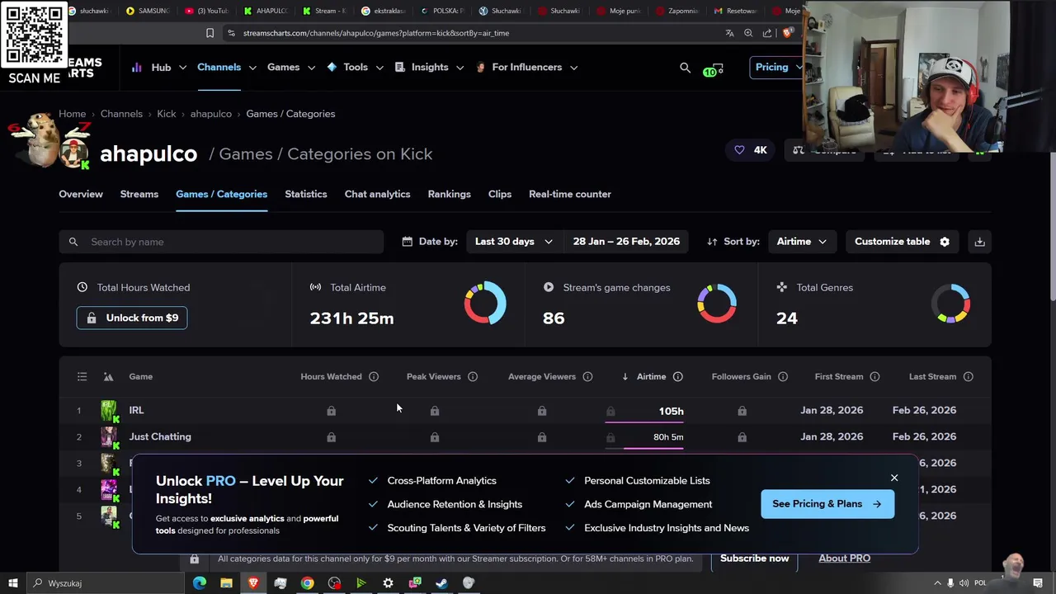Image resolution: width=1056 pixels, height=594 pixels.
Task: Click the translate icon in address bar
Action: [729, 33]
